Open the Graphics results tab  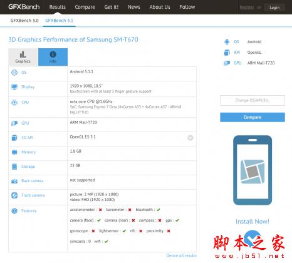(x=23, y=57)
